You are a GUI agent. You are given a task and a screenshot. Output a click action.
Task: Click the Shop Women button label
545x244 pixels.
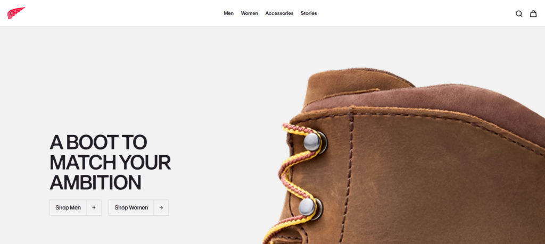(x=131, y=207)
